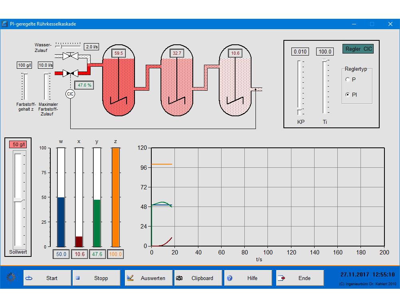Exit with the Ende button
The width and height of the screenshot is (400, 308).
point(300,278)
